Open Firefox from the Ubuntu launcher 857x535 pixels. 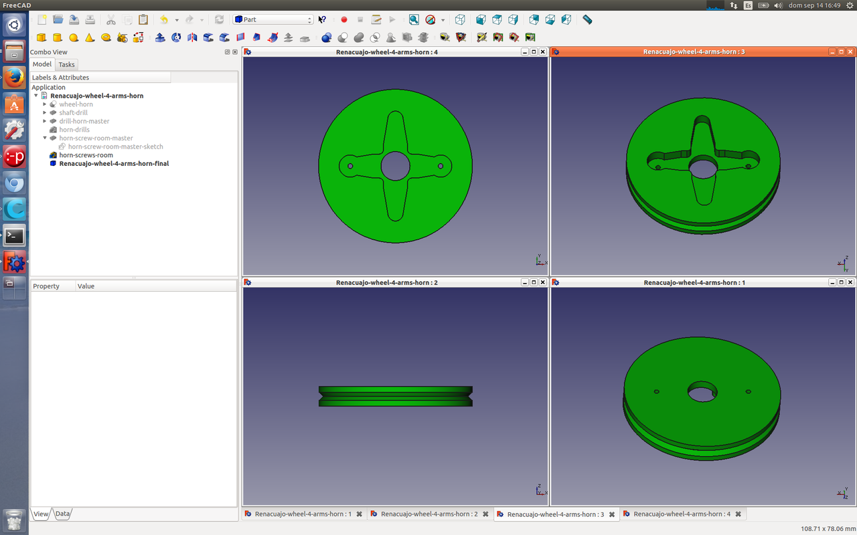14,78
